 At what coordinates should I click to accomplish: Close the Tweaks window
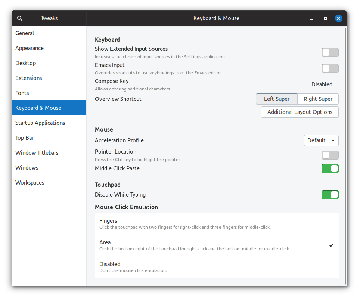(x=338, y=18)
